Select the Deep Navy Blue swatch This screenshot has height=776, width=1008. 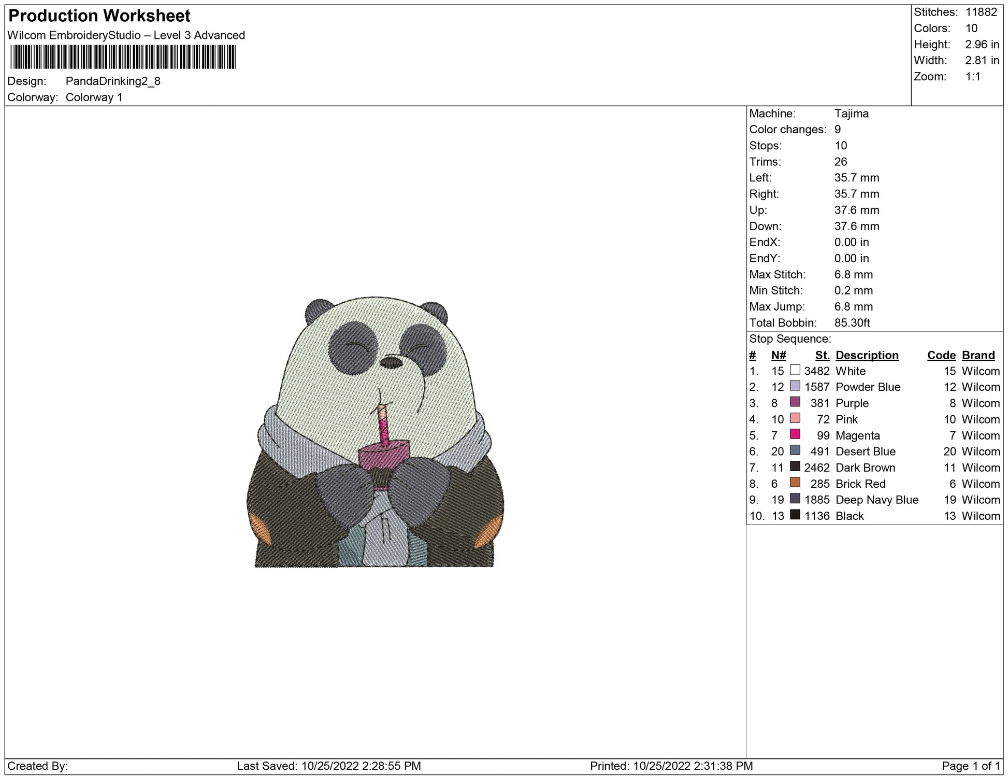(795, 499)
